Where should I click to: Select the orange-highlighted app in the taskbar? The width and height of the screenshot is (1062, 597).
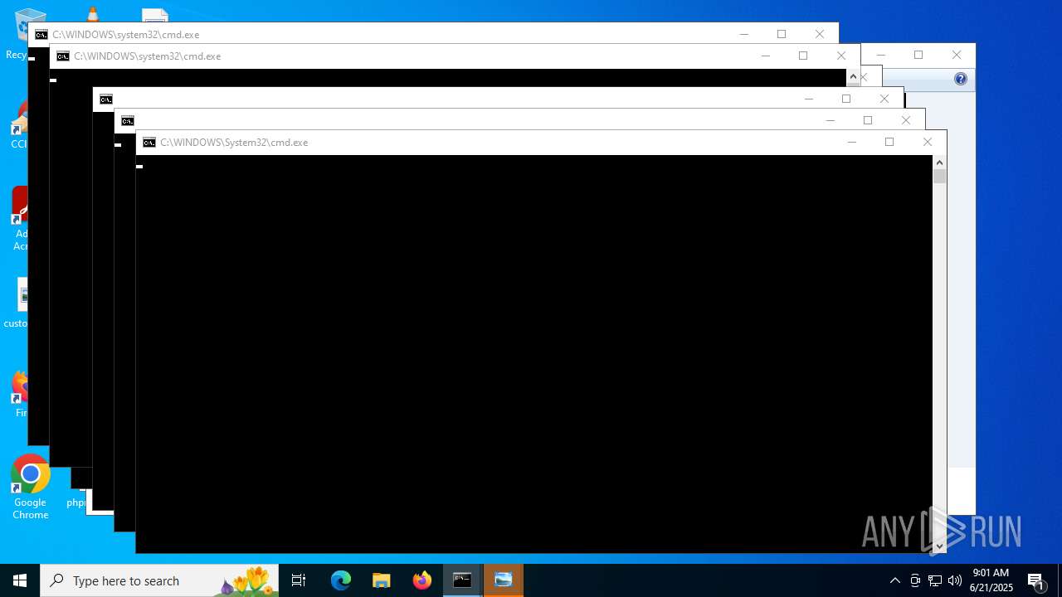[x=504, y=580]
